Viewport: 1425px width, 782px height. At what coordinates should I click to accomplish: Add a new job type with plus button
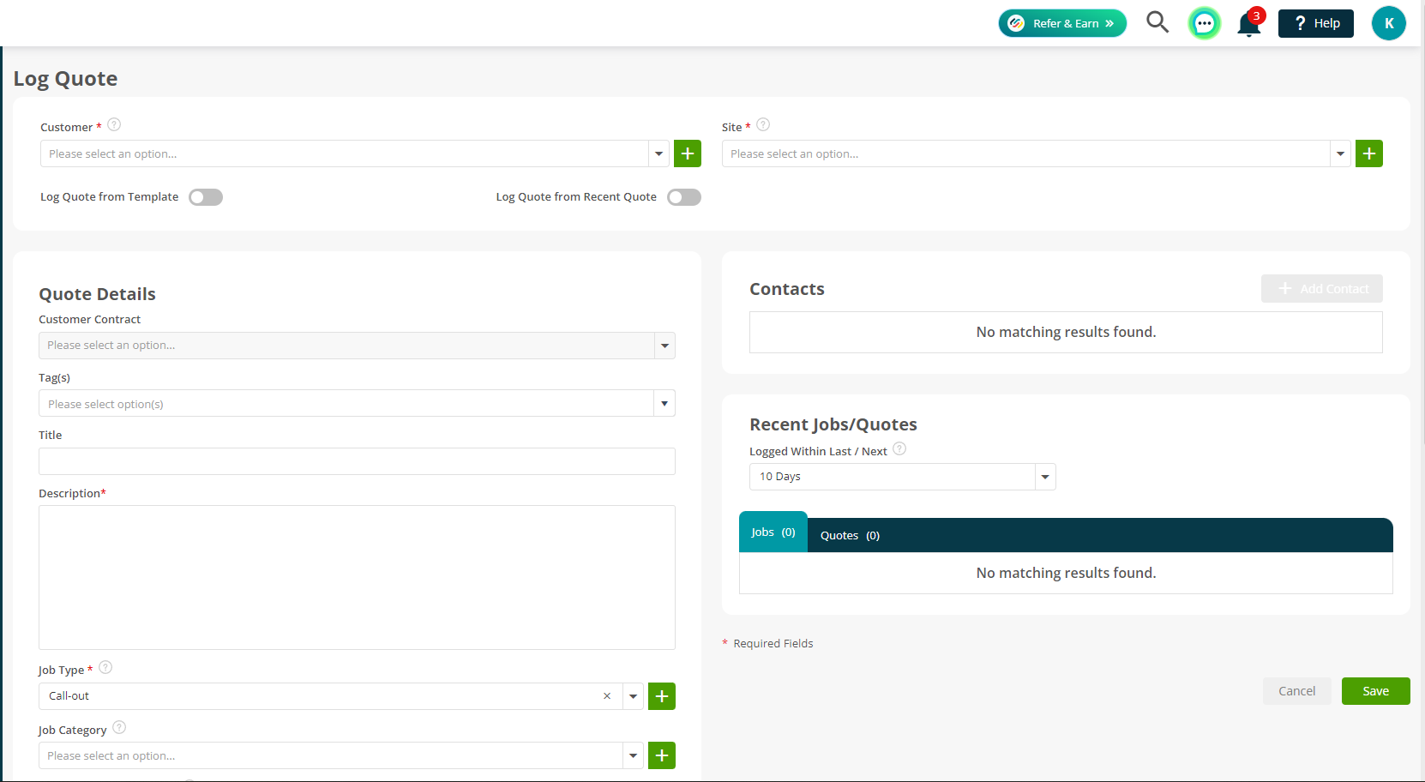click(662, 696)
